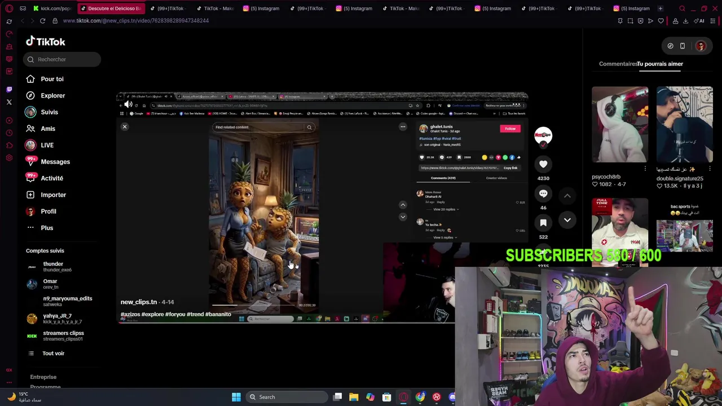This screenshot has width=722, height=406.
Task: Open the Pour toi feed
Action: point(52,79)
